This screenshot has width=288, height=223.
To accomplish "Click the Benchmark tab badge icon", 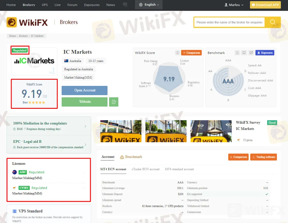I will (122, 157).
